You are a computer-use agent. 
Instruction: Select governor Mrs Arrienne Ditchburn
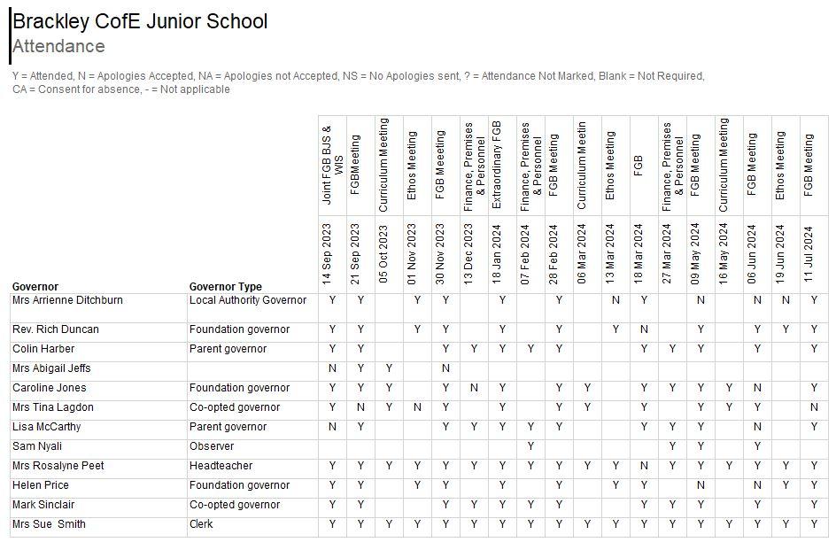(67, 300)
